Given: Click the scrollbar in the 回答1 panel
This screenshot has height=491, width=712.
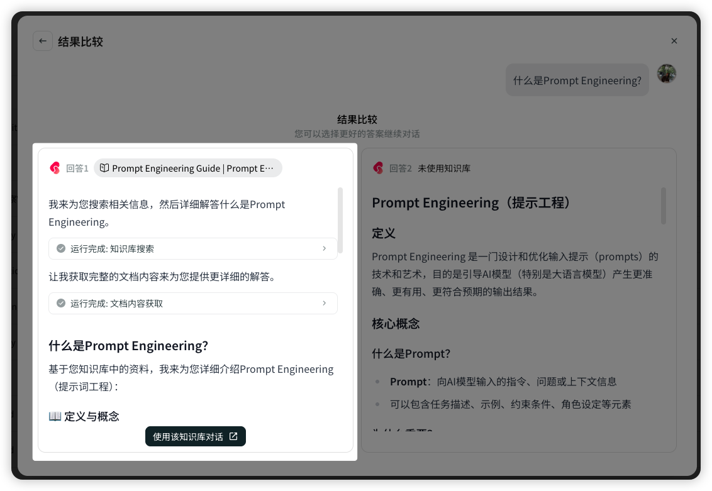Looking at the screenshot, I should (x=340, y=219).
